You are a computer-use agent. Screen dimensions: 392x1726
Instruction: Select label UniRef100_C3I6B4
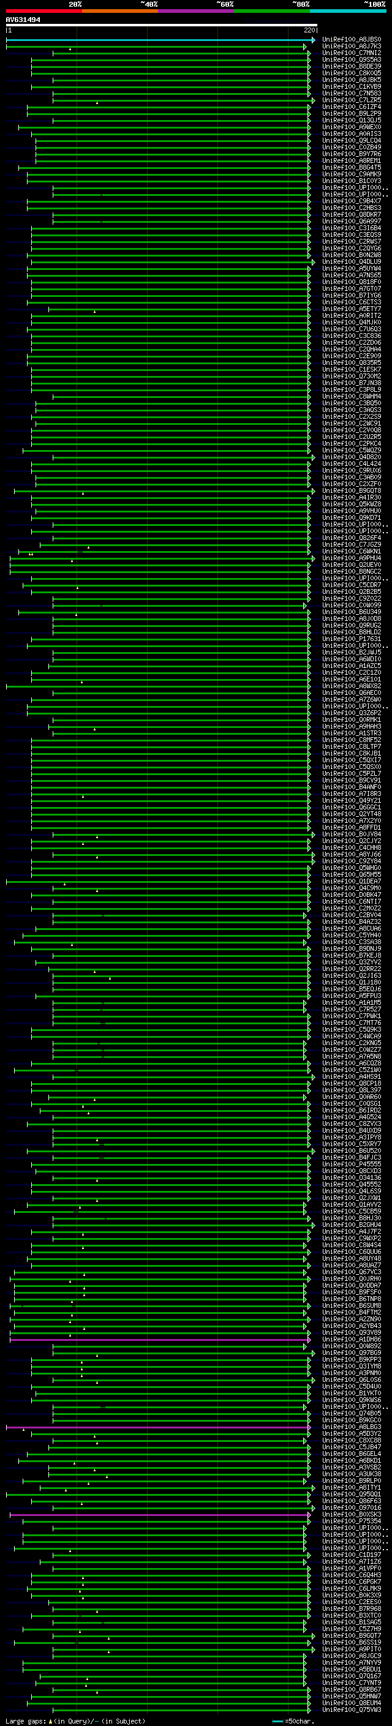coord(352,228)
